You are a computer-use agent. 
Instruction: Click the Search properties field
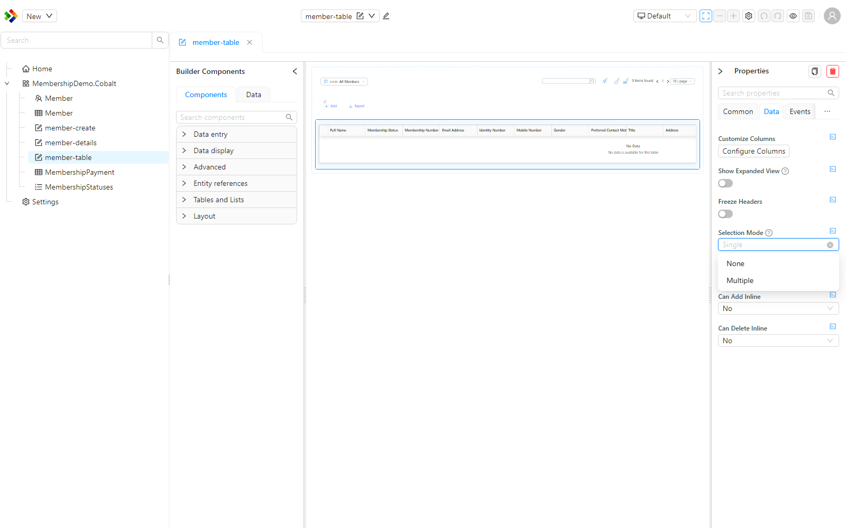[x=778, y=93]
